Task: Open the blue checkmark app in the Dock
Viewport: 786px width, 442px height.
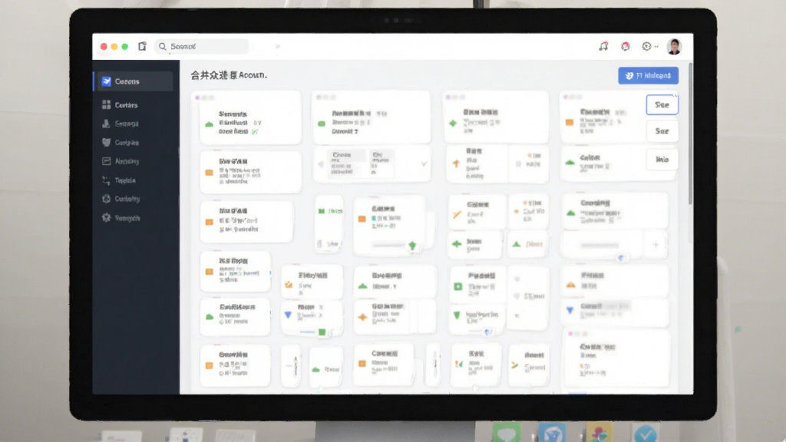Action: point(645,433)
